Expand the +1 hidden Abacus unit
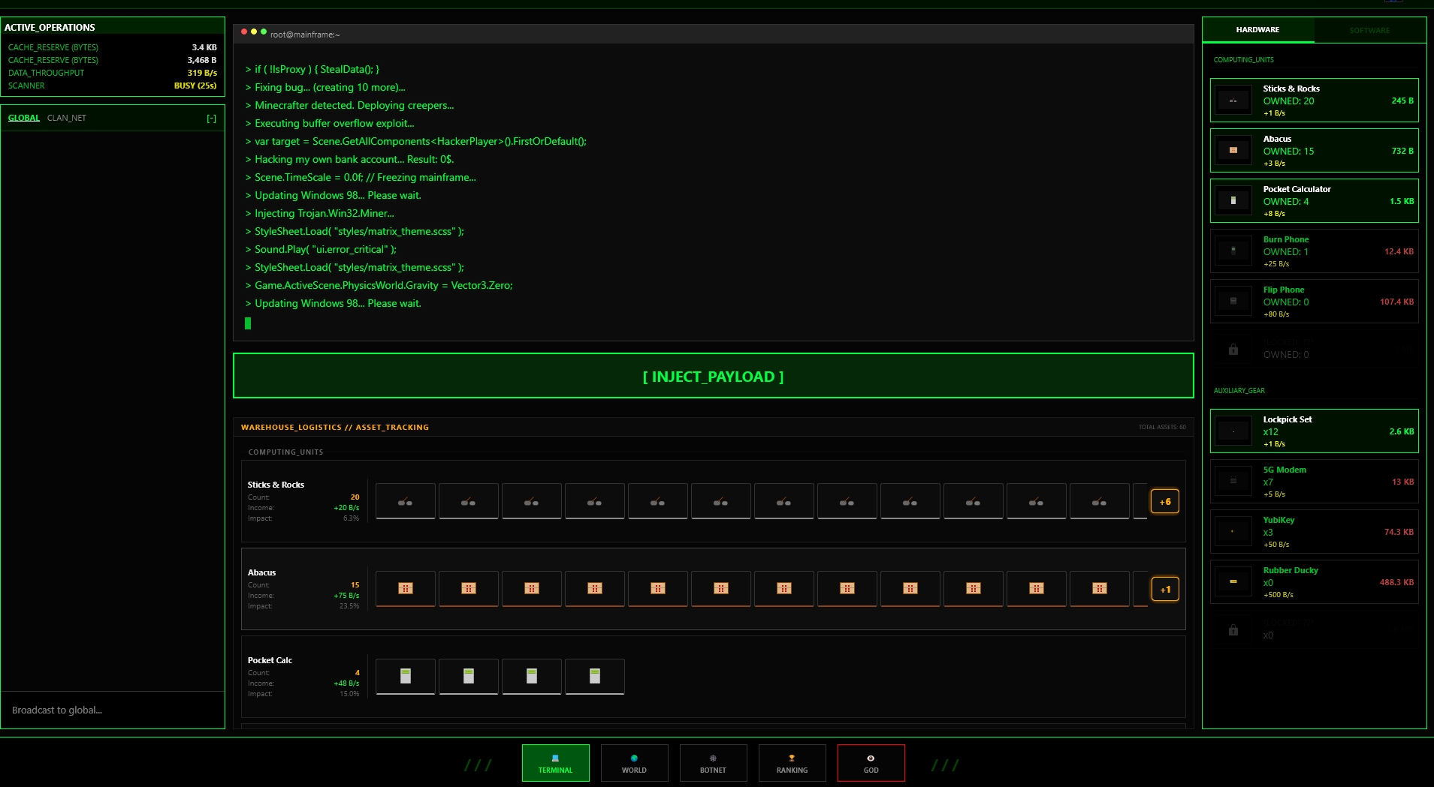This screenshot has height=787, width=1434. 1164,590
